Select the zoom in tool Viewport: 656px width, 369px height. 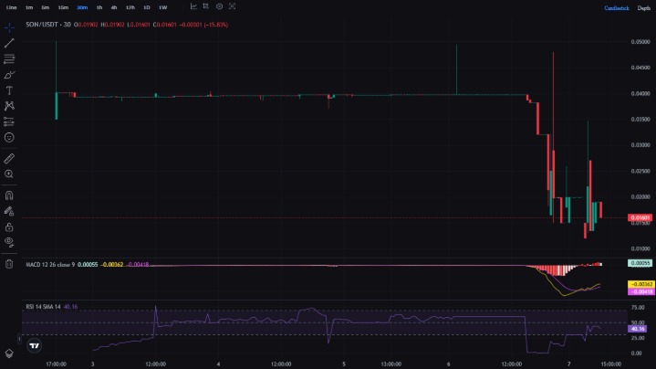(9, 174)
